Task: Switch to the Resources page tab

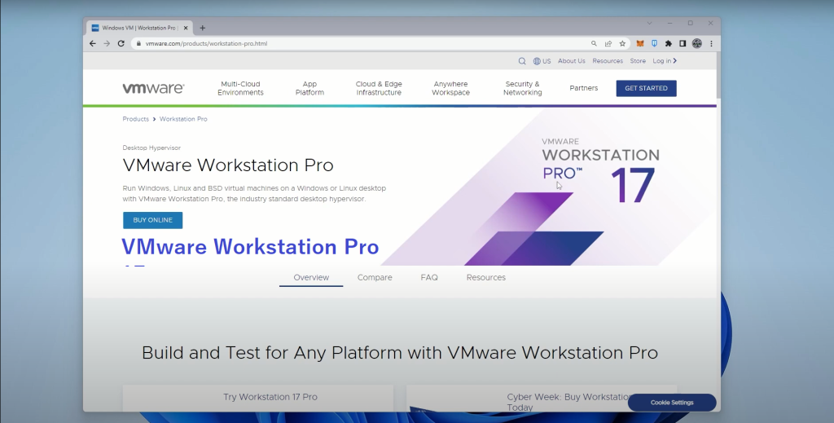Action: point(485,278)
